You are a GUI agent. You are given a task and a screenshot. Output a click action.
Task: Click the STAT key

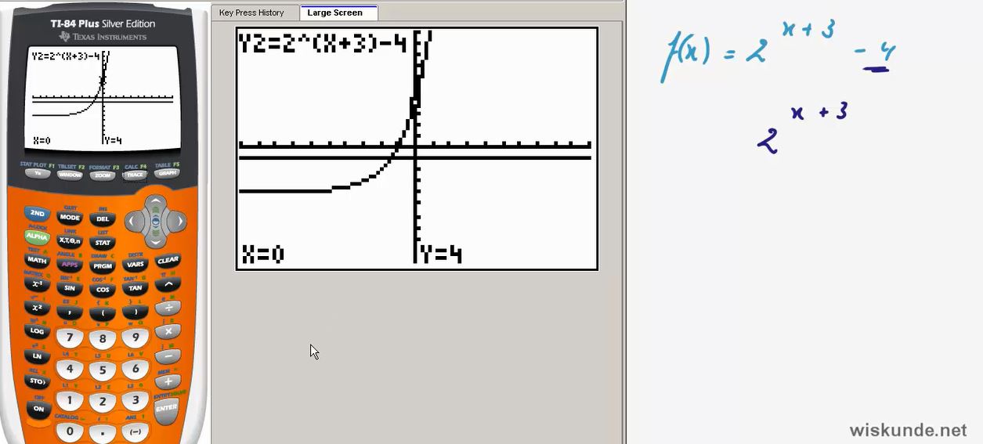tap(103, 243)
